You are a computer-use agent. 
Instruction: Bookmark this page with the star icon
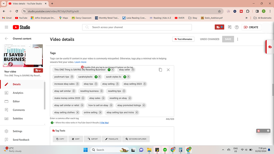click(219, 11)
